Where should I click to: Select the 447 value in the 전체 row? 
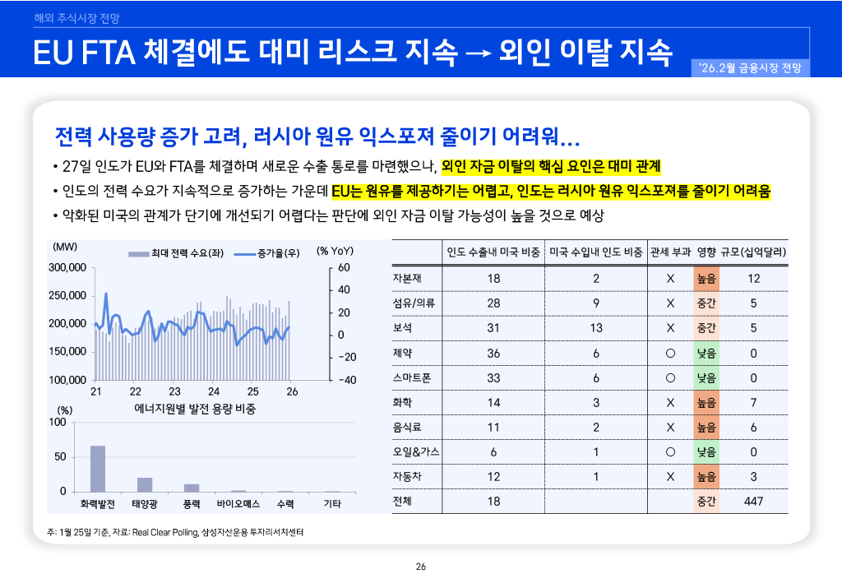753,502
